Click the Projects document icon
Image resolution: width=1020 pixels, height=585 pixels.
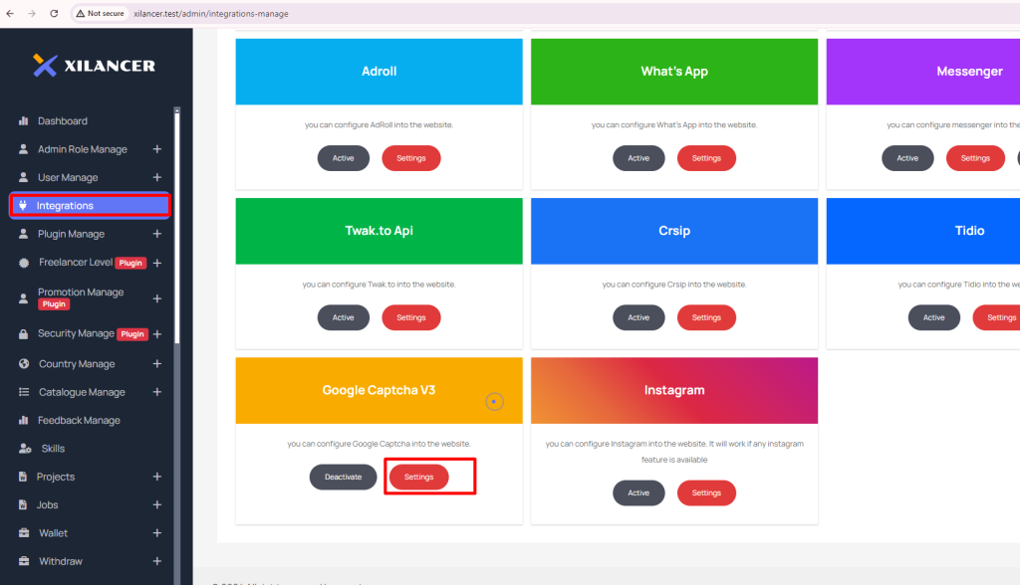point(23,477)
